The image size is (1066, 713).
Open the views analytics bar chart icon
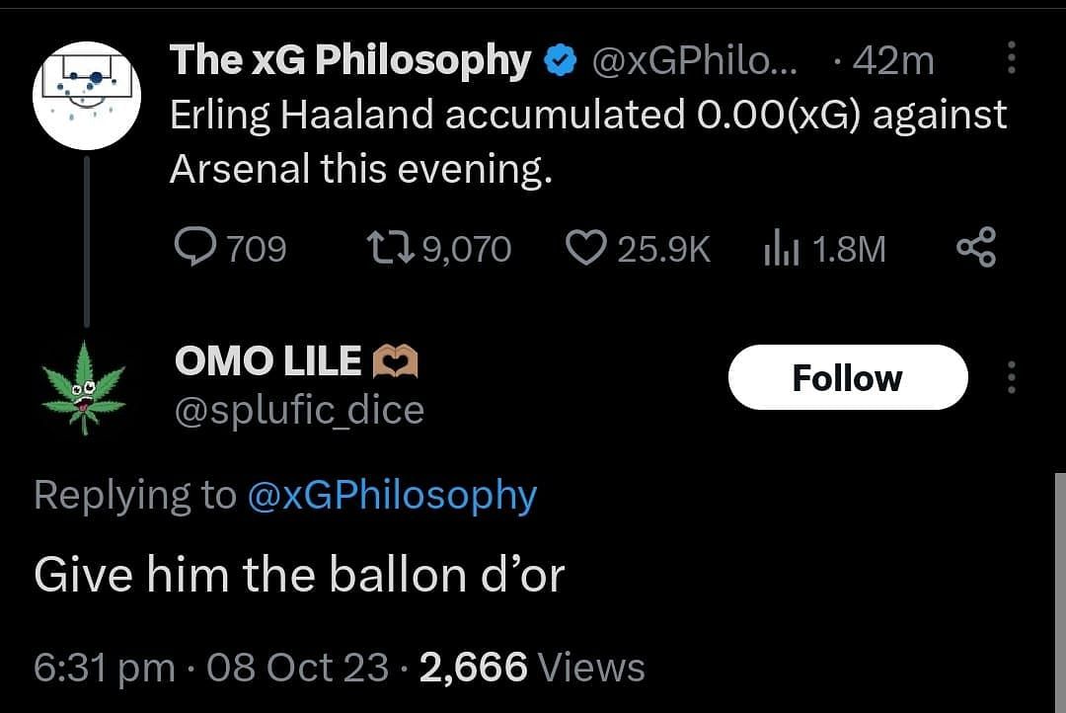pos(781,246)
